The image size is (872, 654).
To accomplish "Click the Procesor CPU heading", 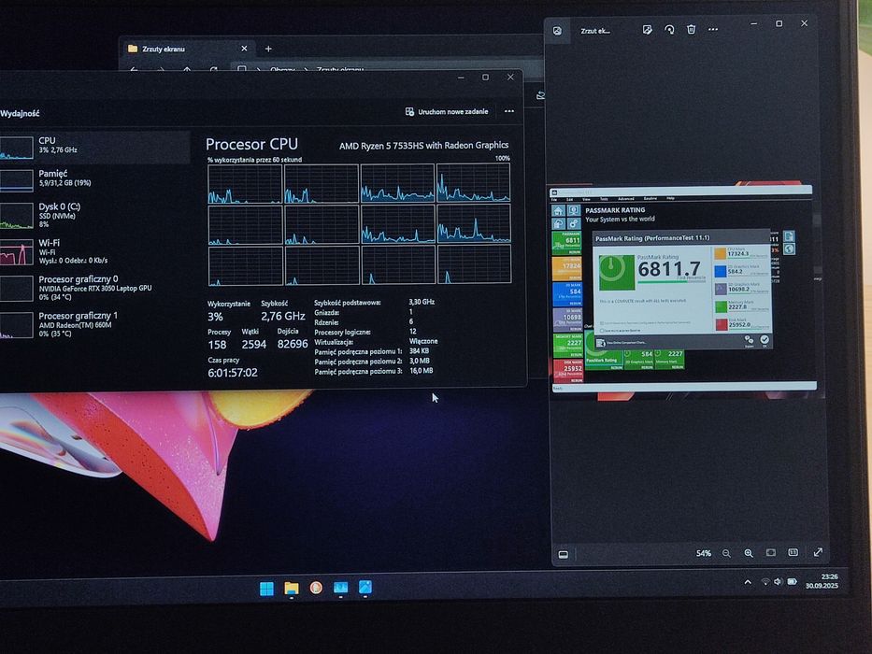I will click(251, 144).
